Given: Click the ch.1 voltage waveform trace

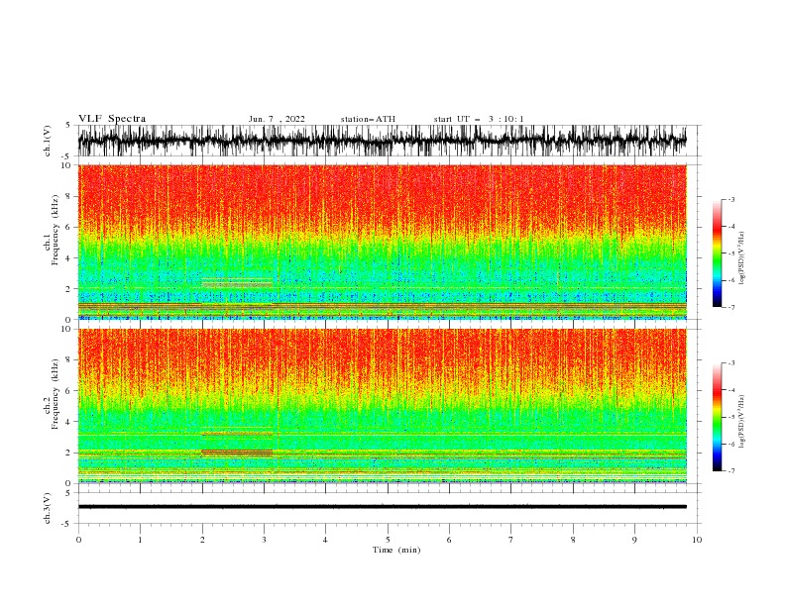Looking at the screenshot, I should (x=382, y=141).
